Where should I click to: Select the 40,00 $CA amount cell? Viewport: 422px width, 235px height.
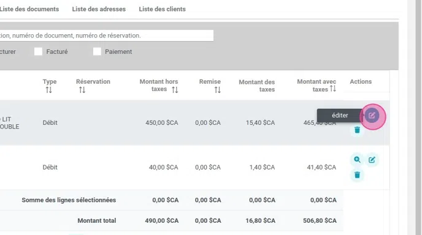pos(163,167)
